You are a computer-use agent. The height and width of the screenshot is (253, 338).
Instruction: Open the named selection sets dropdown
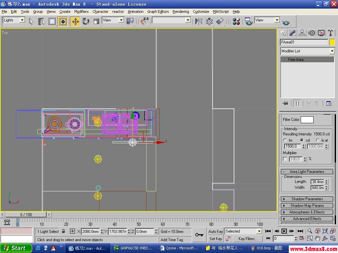[188, 20]
